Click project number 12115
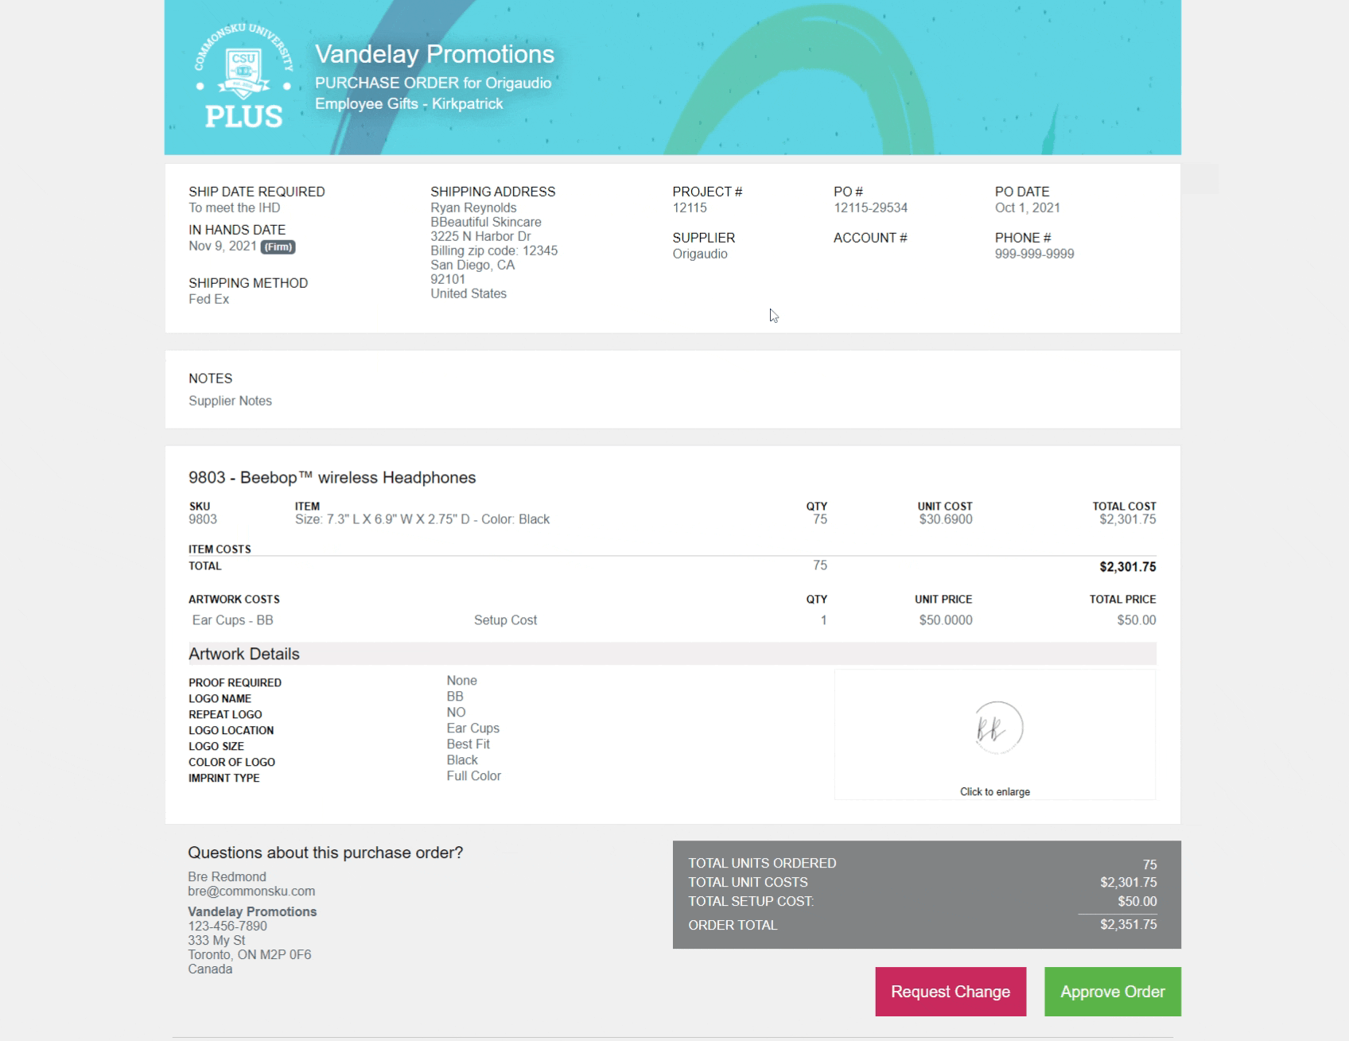The image size is (1349, 1041). click(689, 208)
